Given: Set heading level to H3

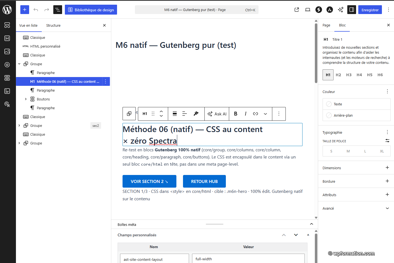Looking at the screenshot, I should pyautogui.click(x=349, y=75).
